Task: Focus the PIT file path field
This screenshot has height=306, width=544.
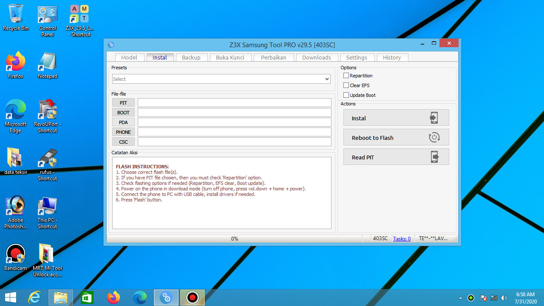Action: (235, 103)
